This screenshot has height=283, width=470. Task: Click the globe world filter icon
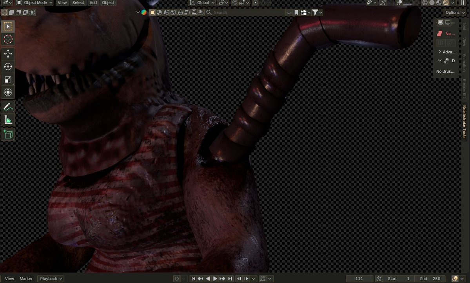pyautogui.click(x=173, y=12)
